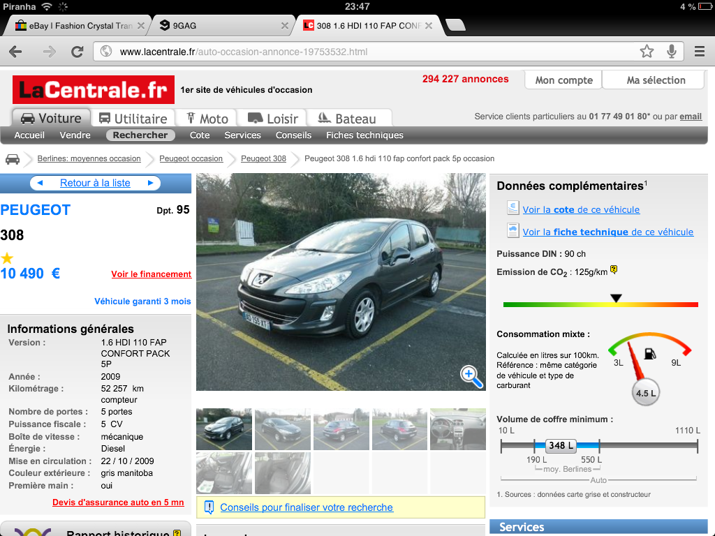715x536 pixels.
Task: Go to previous listing arrow
Action: click(x=40, y=183)
